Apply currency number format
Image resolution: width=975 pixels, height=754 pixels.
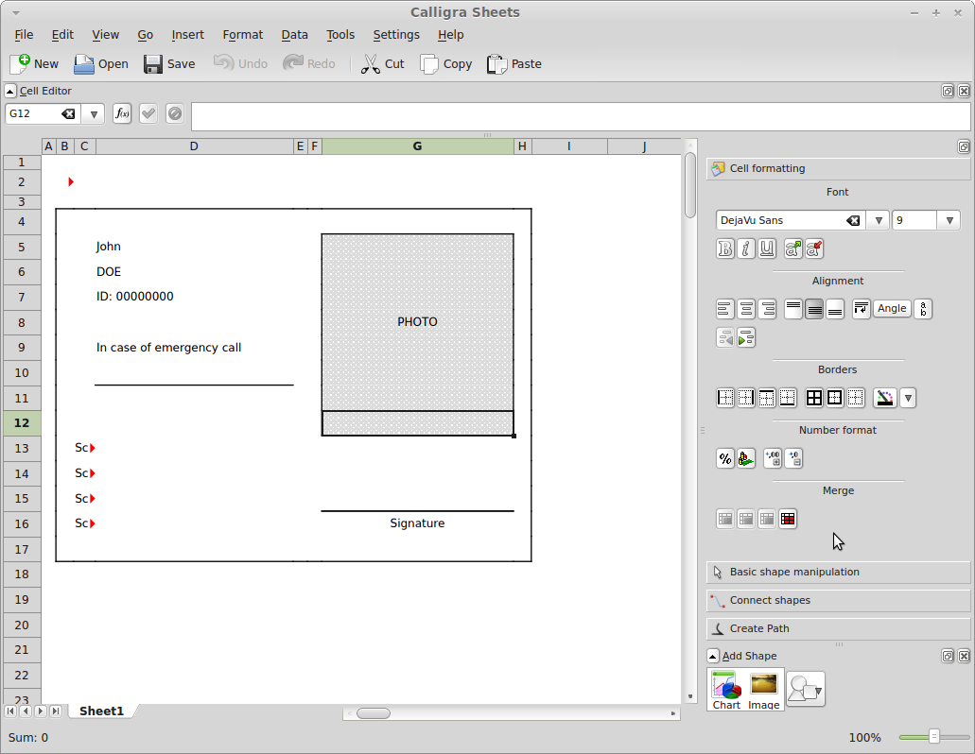tap(746, 458)
